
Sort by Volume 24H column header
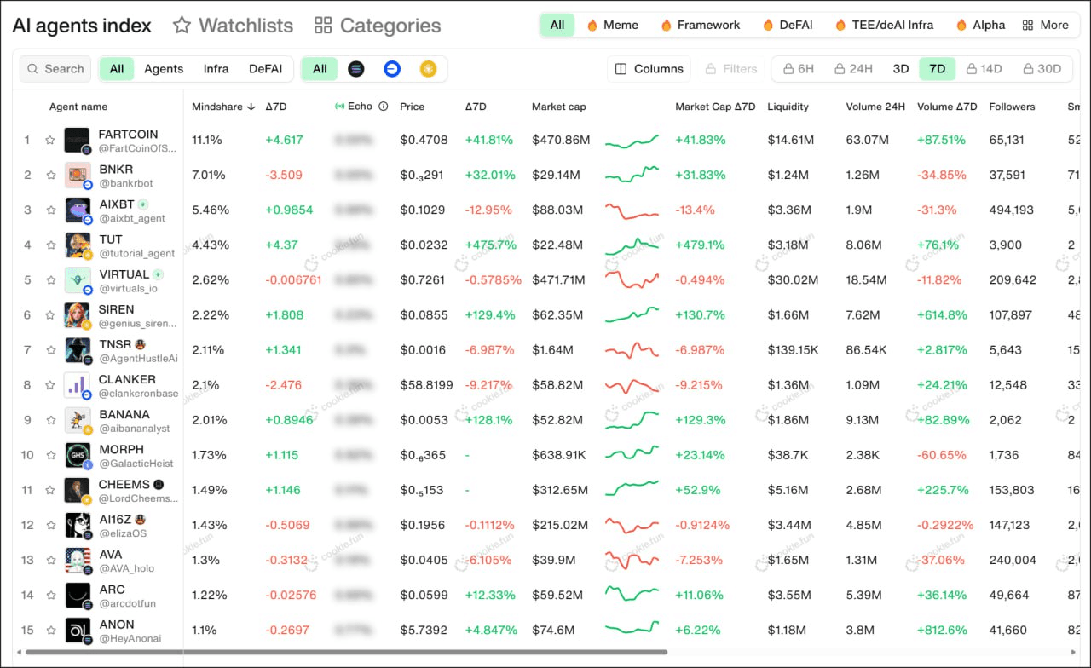tap(875, 107)
